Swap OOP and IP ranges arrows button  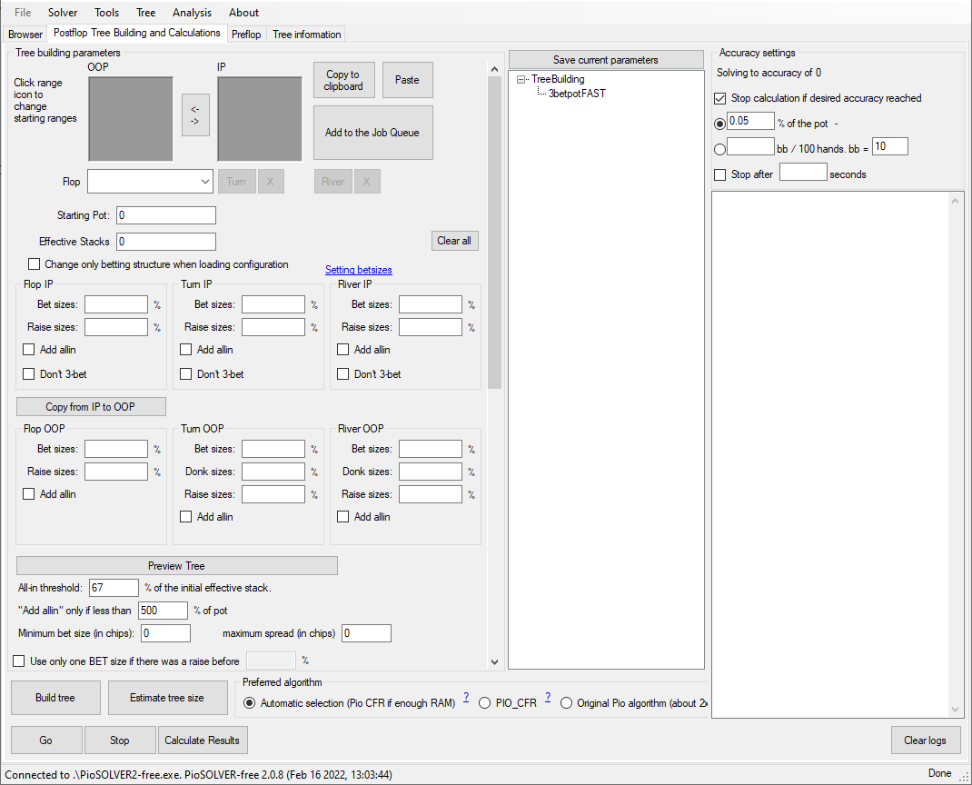tap(195, 114)
